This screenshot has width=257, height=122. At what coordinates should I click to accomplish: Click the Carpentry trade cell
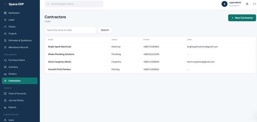[116, 62]
